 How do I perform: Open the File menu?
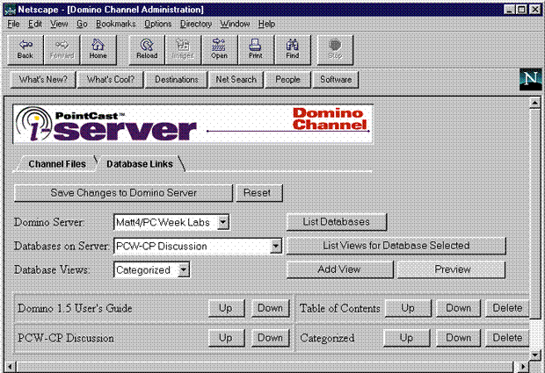pyautogui.click(x=13, y=24)
